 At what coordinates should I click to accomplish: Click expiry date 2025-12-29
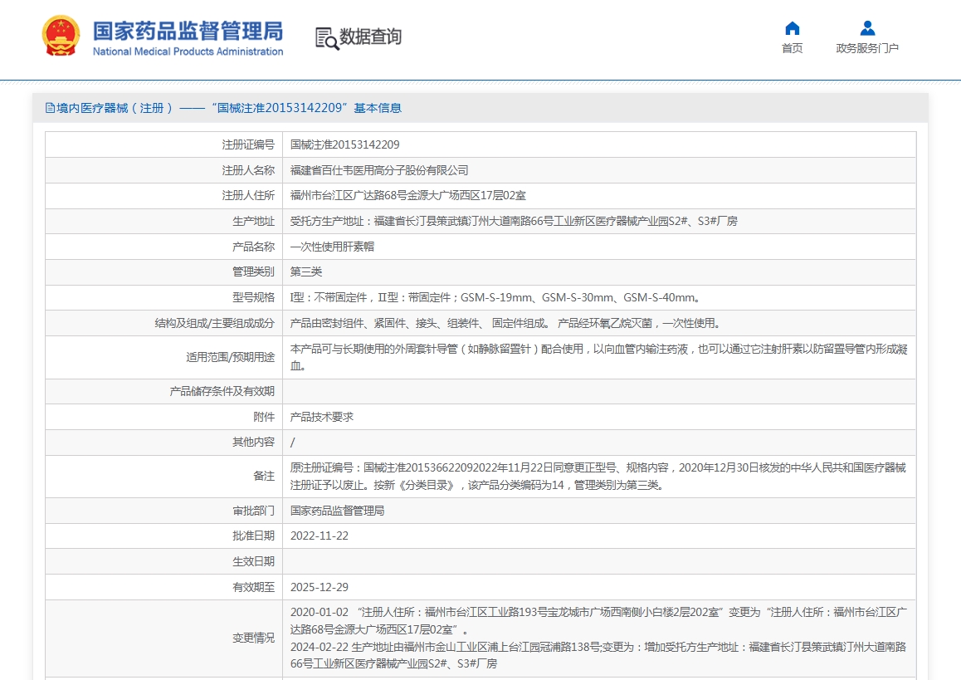[x=320, y=587]
